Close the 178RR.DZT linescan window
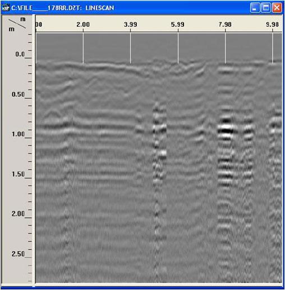The image size is (285, 290). click(277, 8)
